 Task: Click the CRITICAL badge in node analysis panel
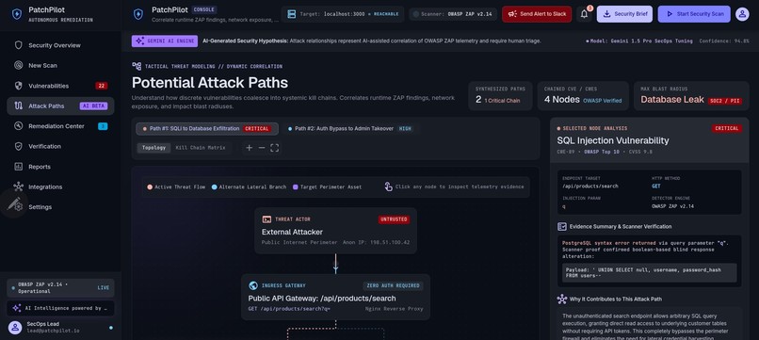click(x=727, y=128)
